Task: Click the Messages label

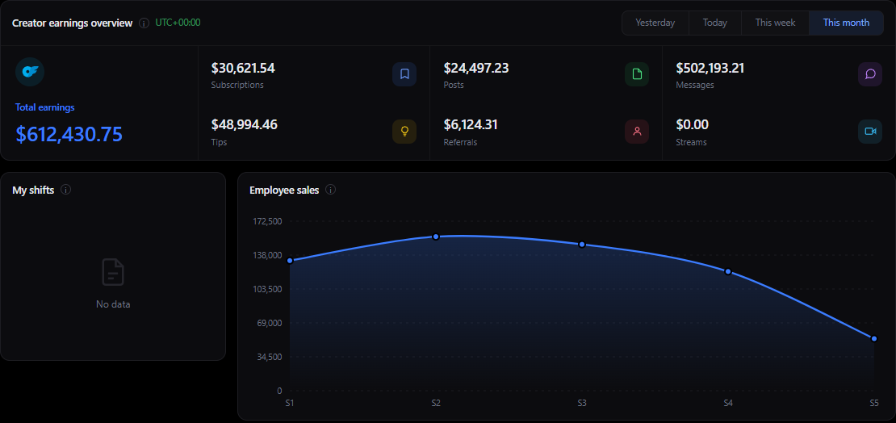Action: tap(695, 86)
